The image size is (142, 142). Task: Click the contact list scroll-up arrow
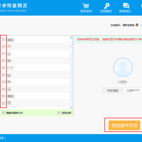[x=71, y=37]
